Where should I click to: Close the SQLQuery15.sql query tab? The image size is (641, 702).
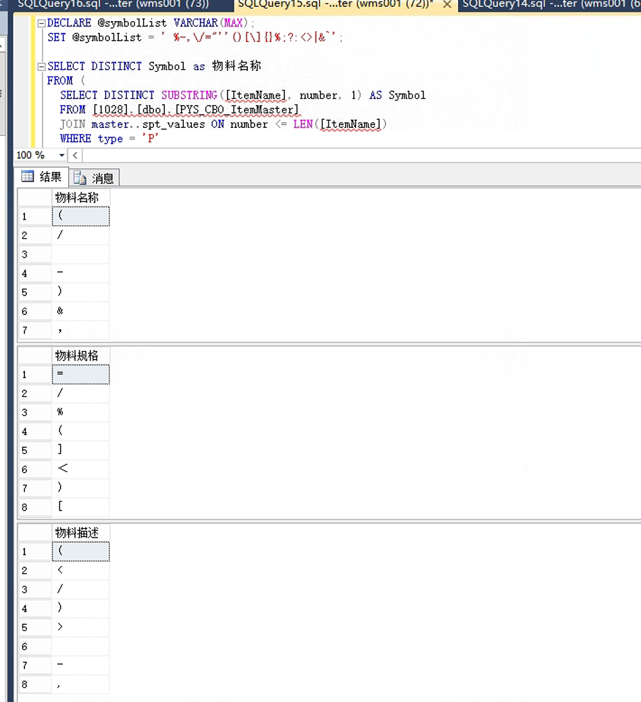point(446,5)
